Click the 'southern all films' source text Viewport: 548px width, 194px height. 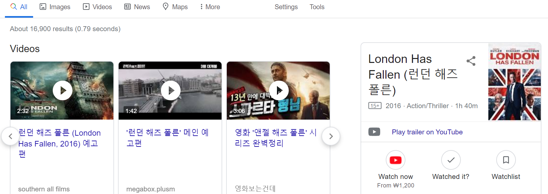[x=44, y=189]
